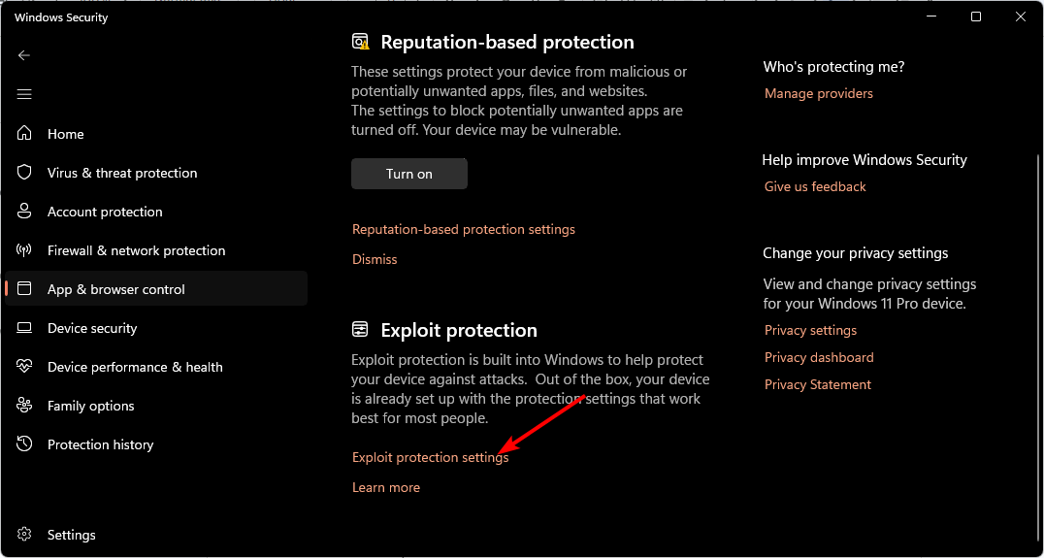The height and width of the screenshot is (558, 1044).
Task: Click the Device performance heart icon
Action: coord(25,367)
